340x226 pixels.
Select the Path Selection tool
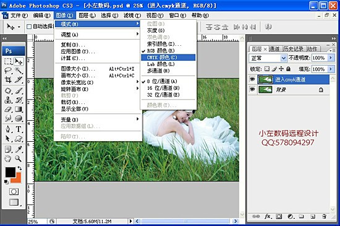[x=8, y=138]
